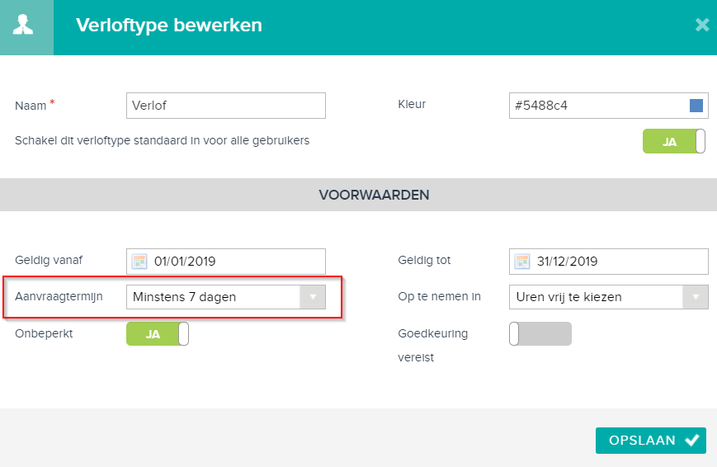
Task: Toggle the standaard voor alle gebruikers switch
Action: pyautogui.click(x=673, y=141)
